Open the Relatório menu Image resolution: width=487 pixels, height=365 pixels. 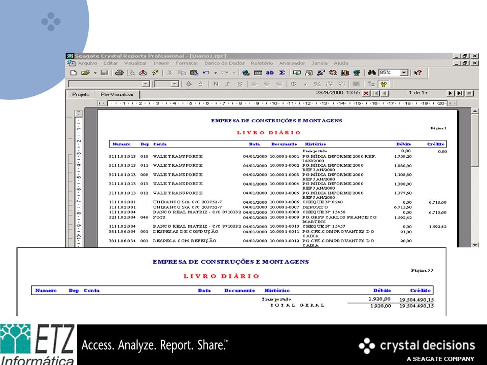pos(262,63)
